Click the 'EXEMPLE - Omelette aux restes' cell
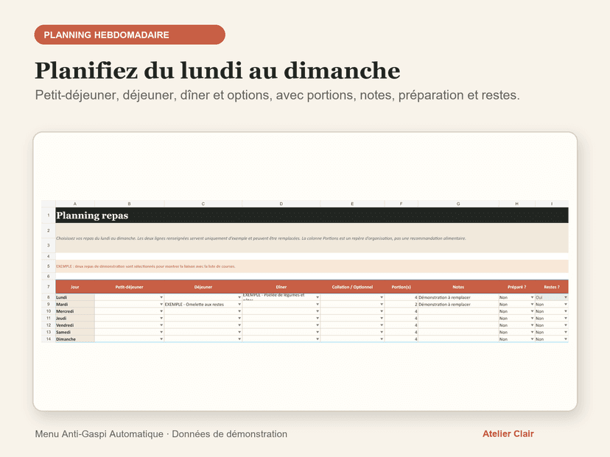 pos(203,304)
